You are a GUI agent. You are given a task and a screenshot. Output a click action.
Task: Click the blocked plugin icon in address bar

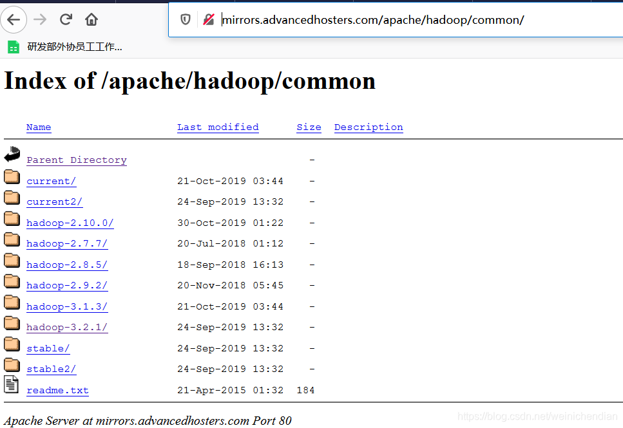[207, 20]
